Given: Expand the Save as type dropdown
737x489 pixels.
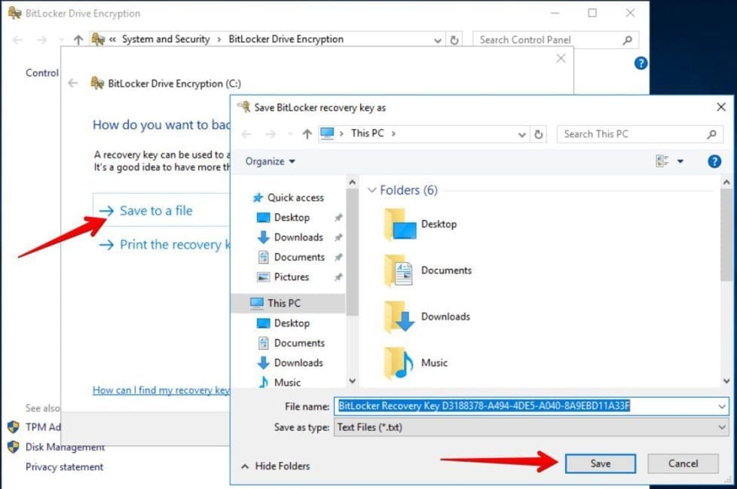Looking at the screenshot, I should 722,427.
